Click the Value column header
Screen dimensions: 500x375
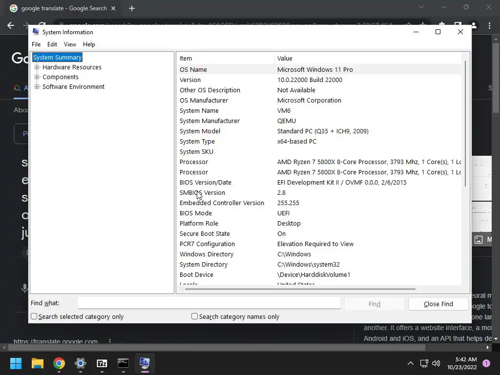[x=367, y=59]
